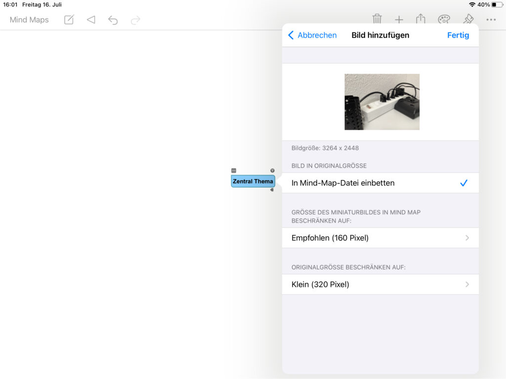Confirm with the Fertig button
Screen dimensions: 506x379
point(458,35)
